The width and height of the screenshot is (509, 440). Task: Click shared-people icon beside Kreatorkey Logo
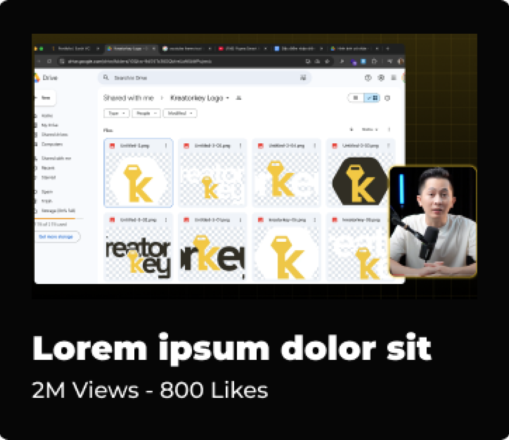[239, 98]
